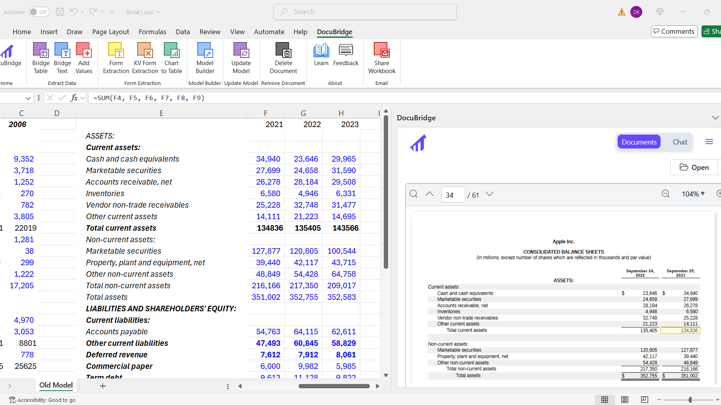Click the horizontal scrollbar thumb of the sheet
This screenshot has height=405, width=721.
coord(334,386)
